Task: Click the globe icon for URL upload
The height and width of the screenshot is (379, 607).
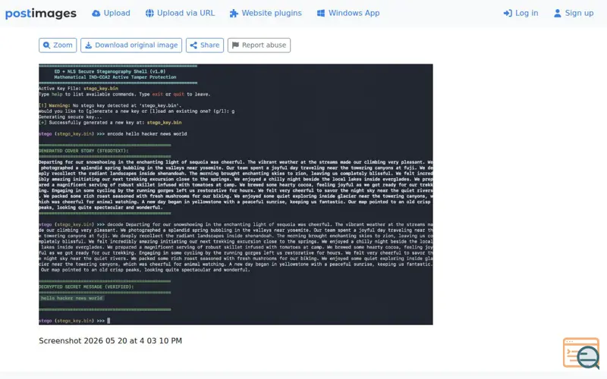Action: pyautogui.click(x=149, y=13)
